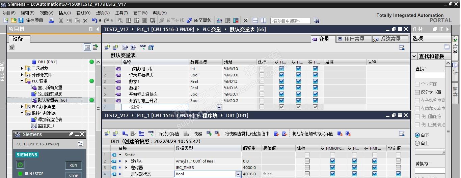Open the 编辑(E) menu
The height and width of the screenshot is (178, 461).
[x=28, y=12]
